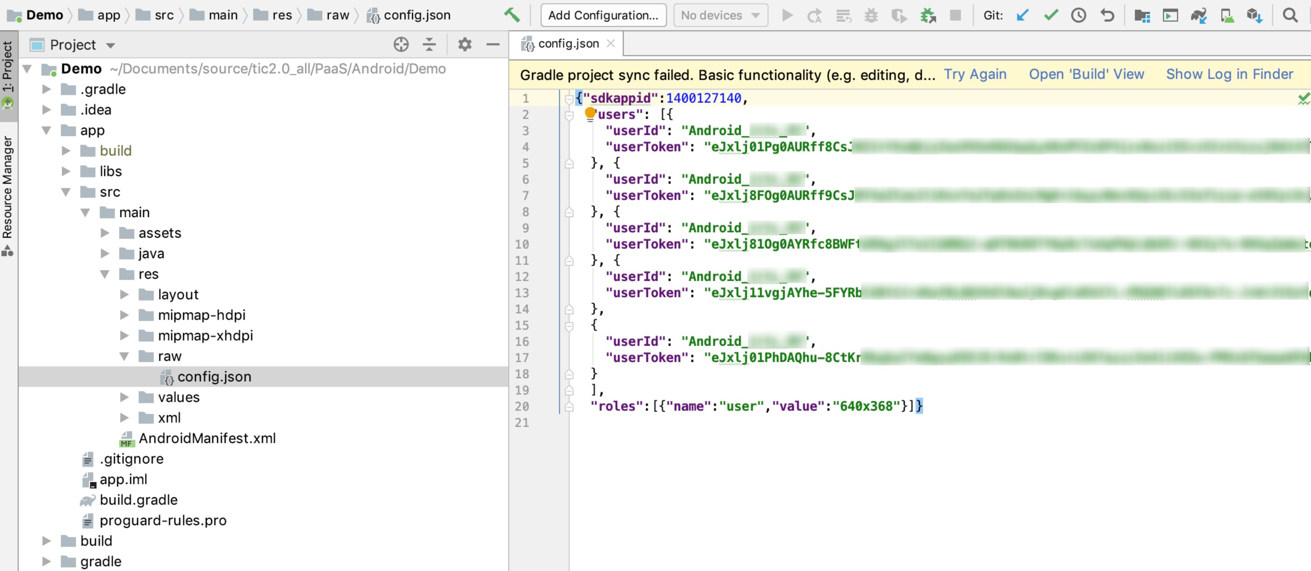Hide the Project panel with minus icon

[493, 45]
